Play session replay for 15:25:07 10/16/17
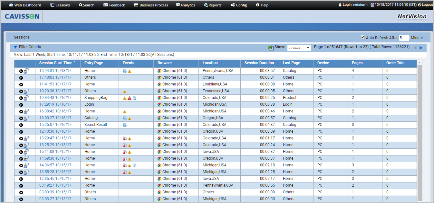 pos(21,125)
